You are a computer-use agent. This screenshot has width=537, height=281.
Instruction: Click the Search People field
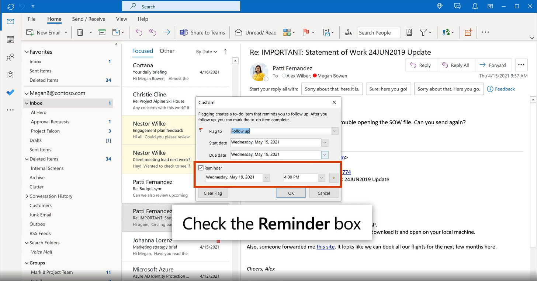(x=379, y=32)
